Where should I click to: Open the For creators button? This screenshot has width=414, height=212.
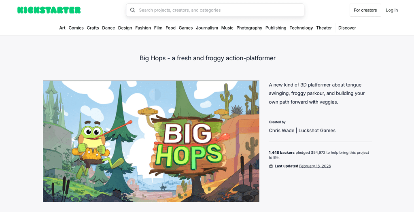tap(365, 10)
